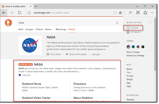Viewport: 159px width, 104px height.
Task: Add page to favorites star icon
Action: tap(120, 13)
